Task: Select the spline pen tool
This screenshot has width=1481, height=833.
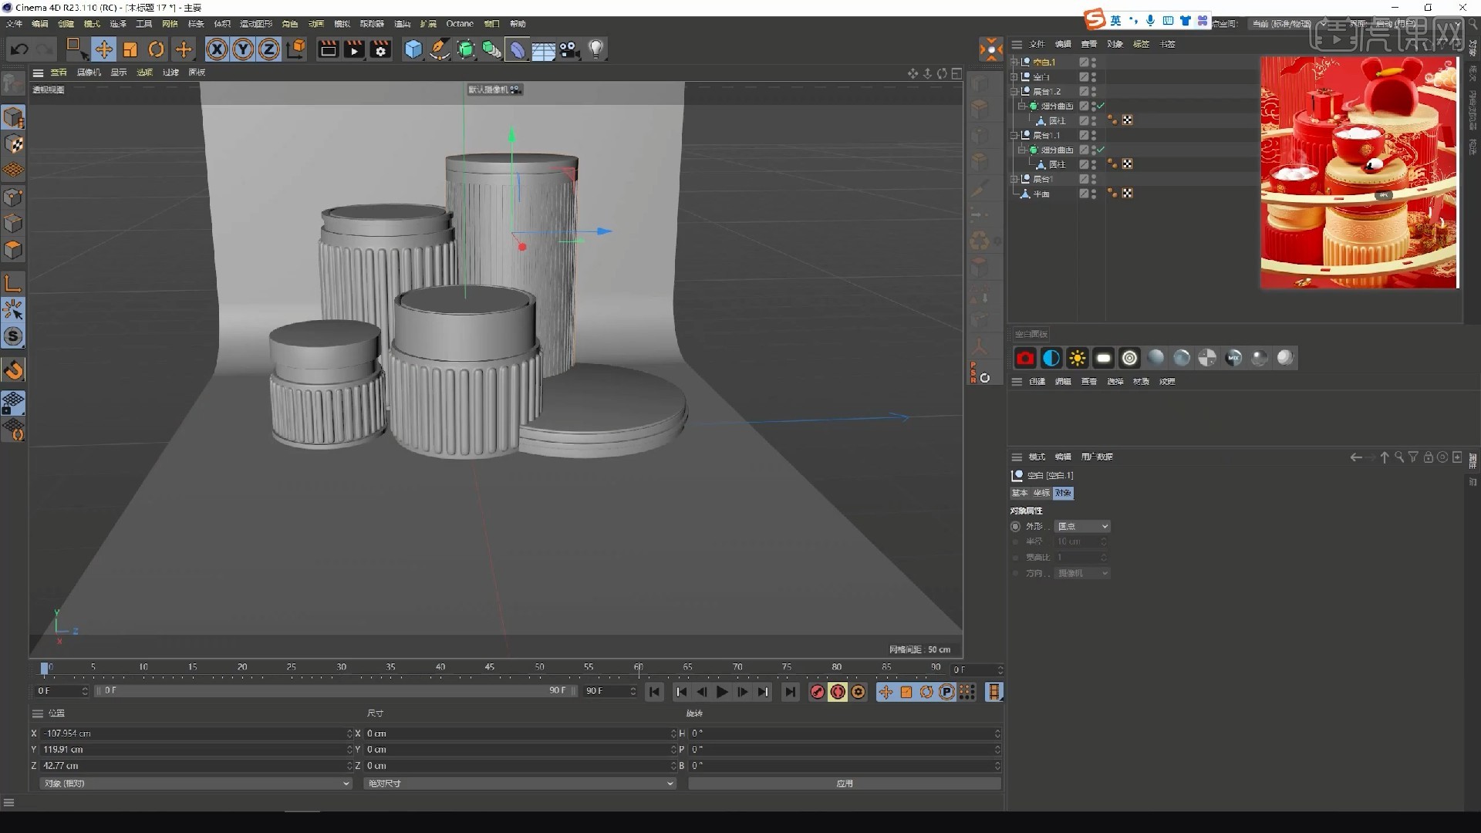Action: pyautogui.click(x=440, y=49)
